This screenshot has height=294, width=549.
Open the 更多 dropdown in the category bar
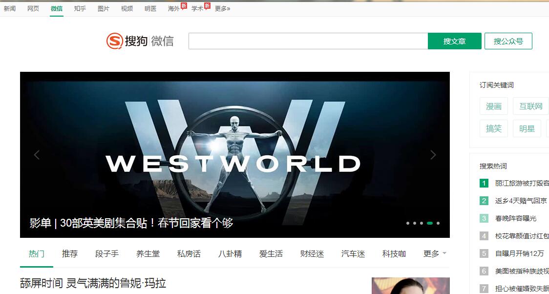[432, 253]
